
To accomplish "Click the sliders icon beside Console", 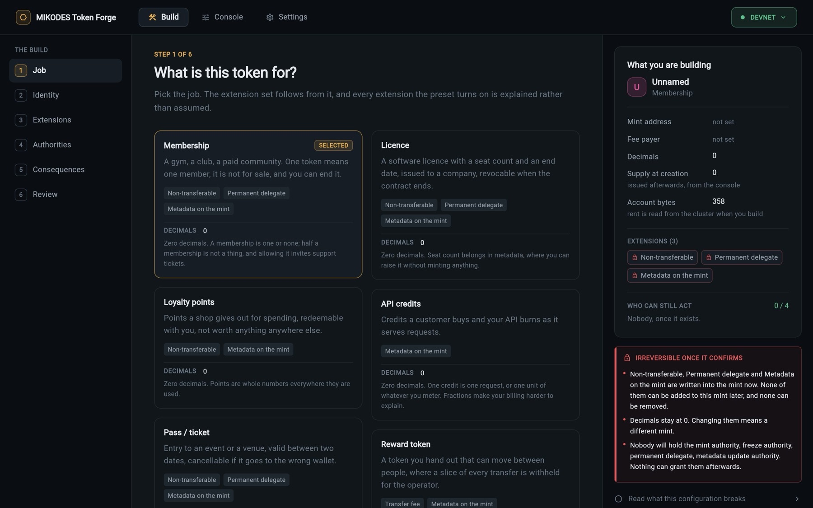I will click(x=206, y=17).
